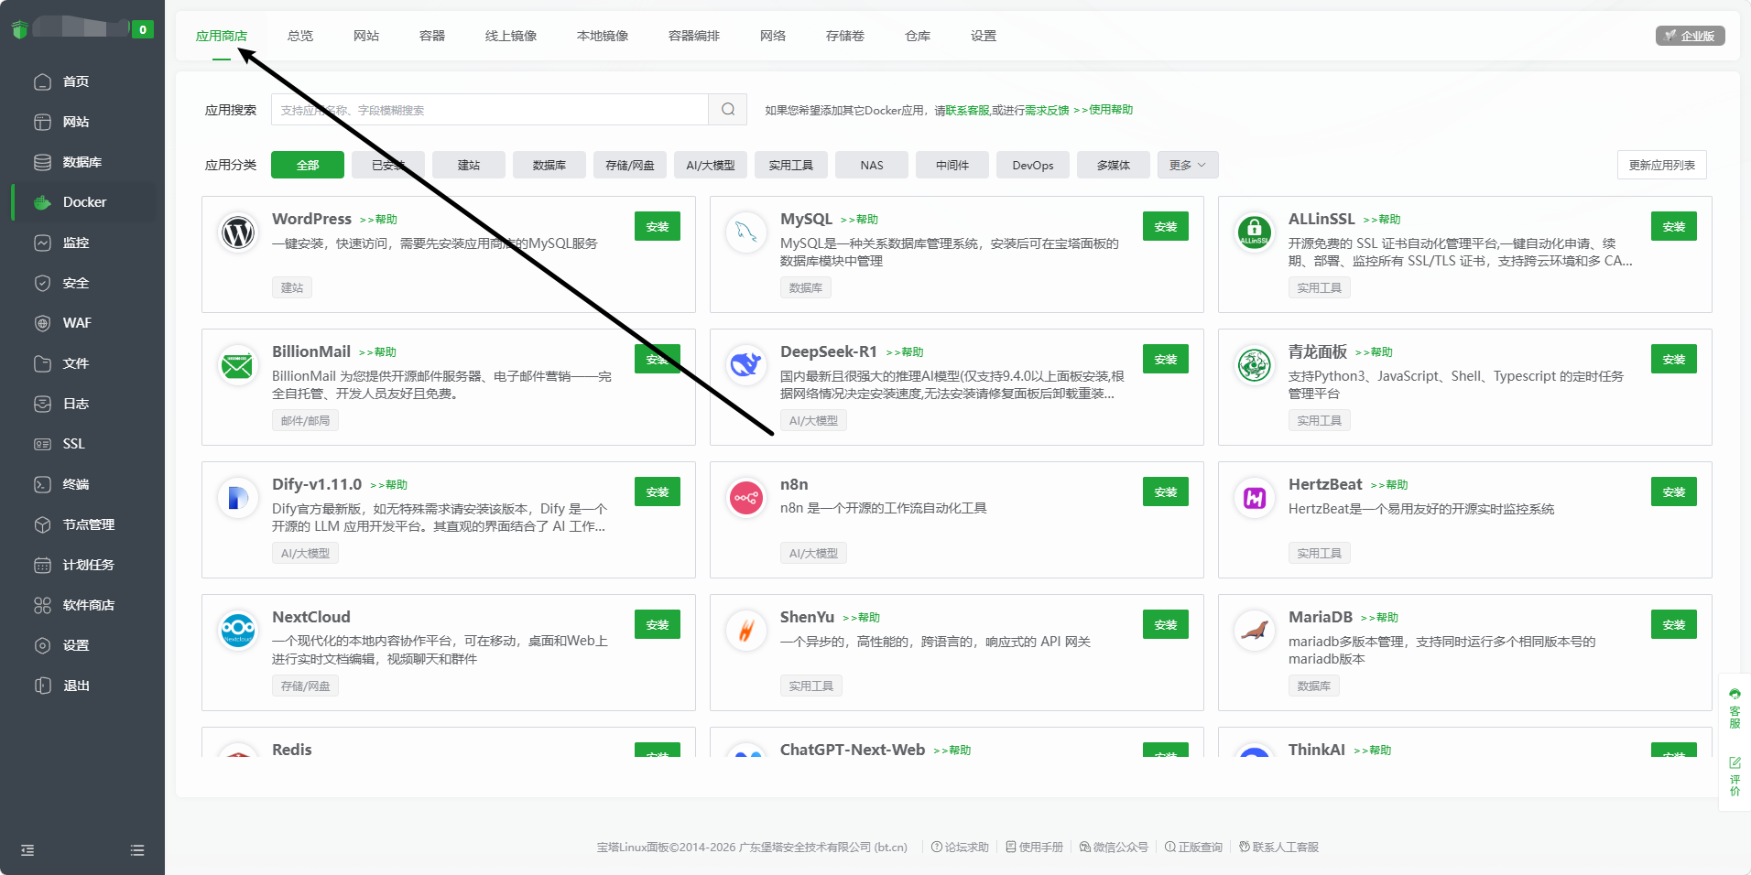Image resolution: width=1751 pixels, height=875 pixels.
Task: Click the MariaDB seal logo
Action: pos(1255,631)
